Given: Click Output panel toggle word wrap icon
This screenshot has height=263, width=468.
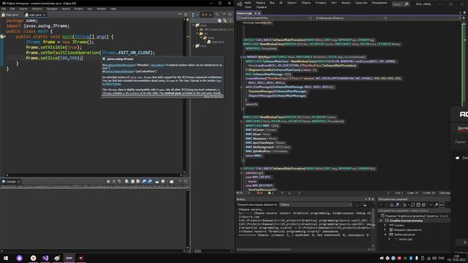Looking at the screenshot, I should (365, 205).
